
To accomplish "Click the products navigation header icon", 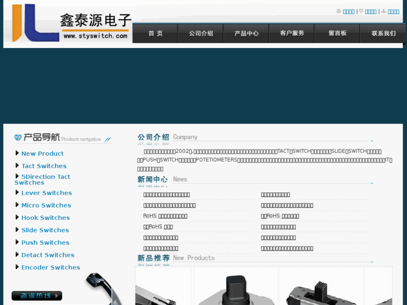I will pos(18,138).
